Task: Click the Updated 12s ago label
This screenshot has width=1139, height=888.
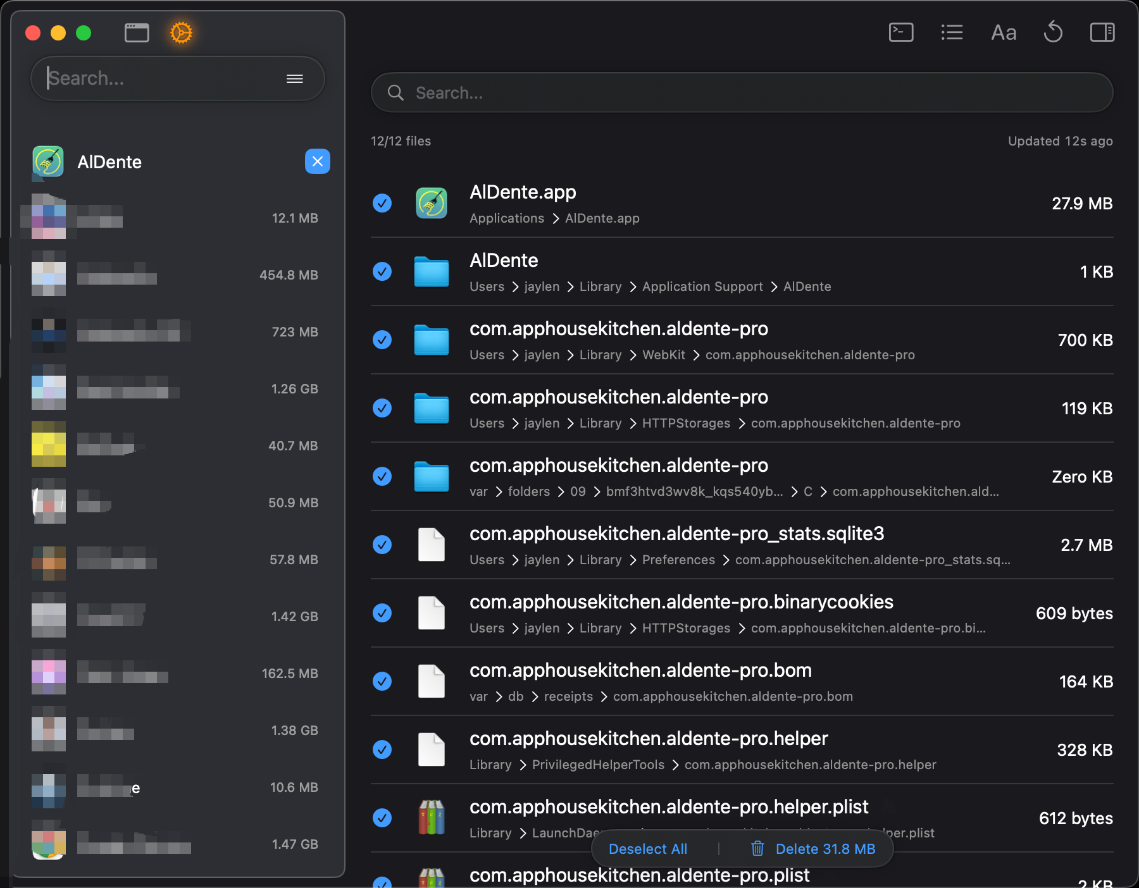Action: [x=1061, y=141]
